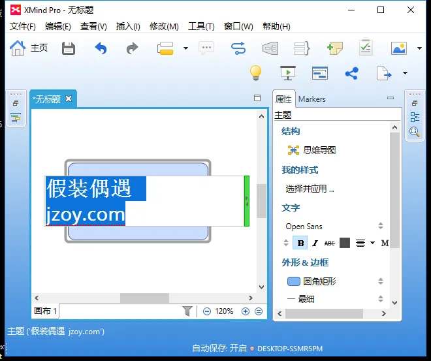Click the redo arrow in toolbar
The width and height of the screenshot is (431, 361).
[x=132, y=48]
